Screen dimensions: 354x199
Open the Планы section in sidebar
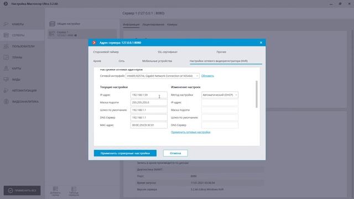[x=22, y=57]
